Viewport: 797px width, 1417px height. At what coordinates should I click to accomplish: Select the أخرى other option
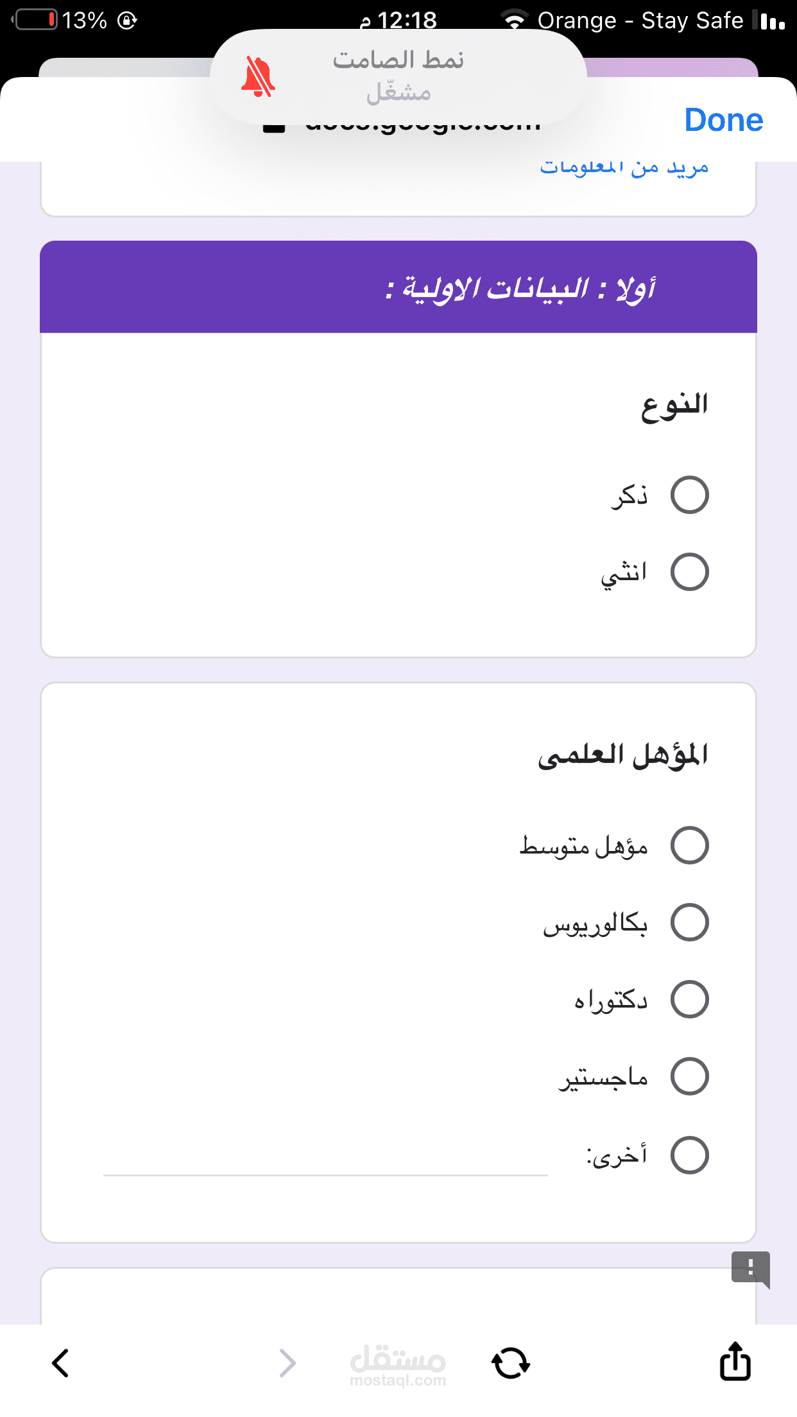tap(690, 1155)
